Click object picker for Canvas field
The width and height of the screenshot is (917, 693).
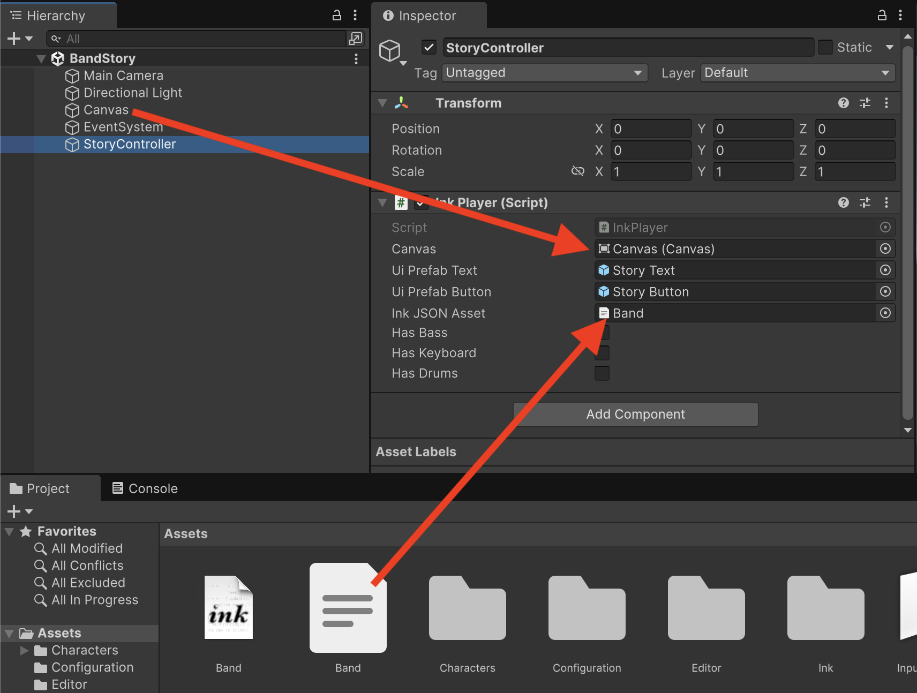885,248
